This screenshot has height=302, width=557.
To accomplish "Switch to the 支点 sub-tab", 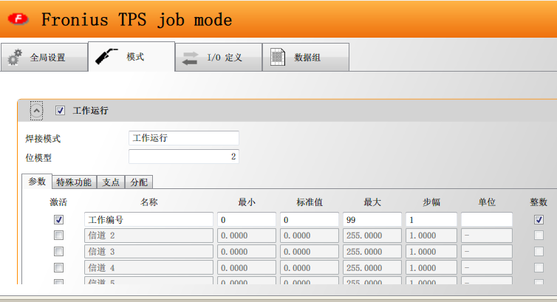I will [x=111, y=182].
